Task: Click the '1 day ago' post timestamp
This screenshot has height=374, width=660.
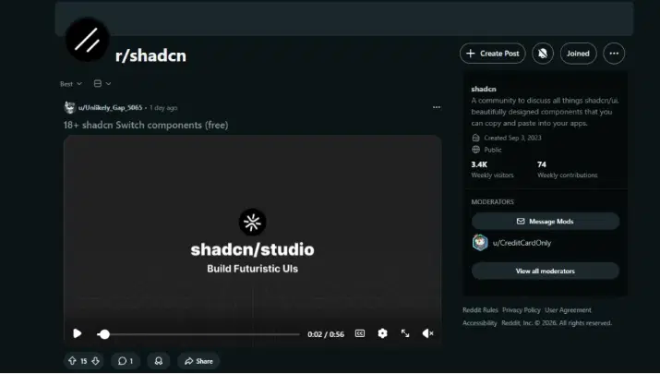Action: [163, 108]
